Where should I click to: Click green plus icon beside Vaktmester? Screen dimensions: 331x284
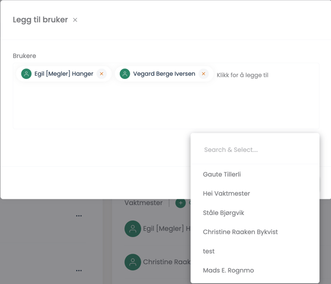[180, 203]
